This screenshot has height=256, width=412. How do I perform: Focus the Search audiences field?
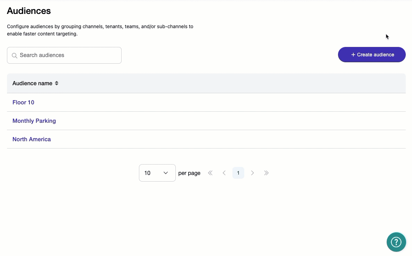(x=64, y=55)
